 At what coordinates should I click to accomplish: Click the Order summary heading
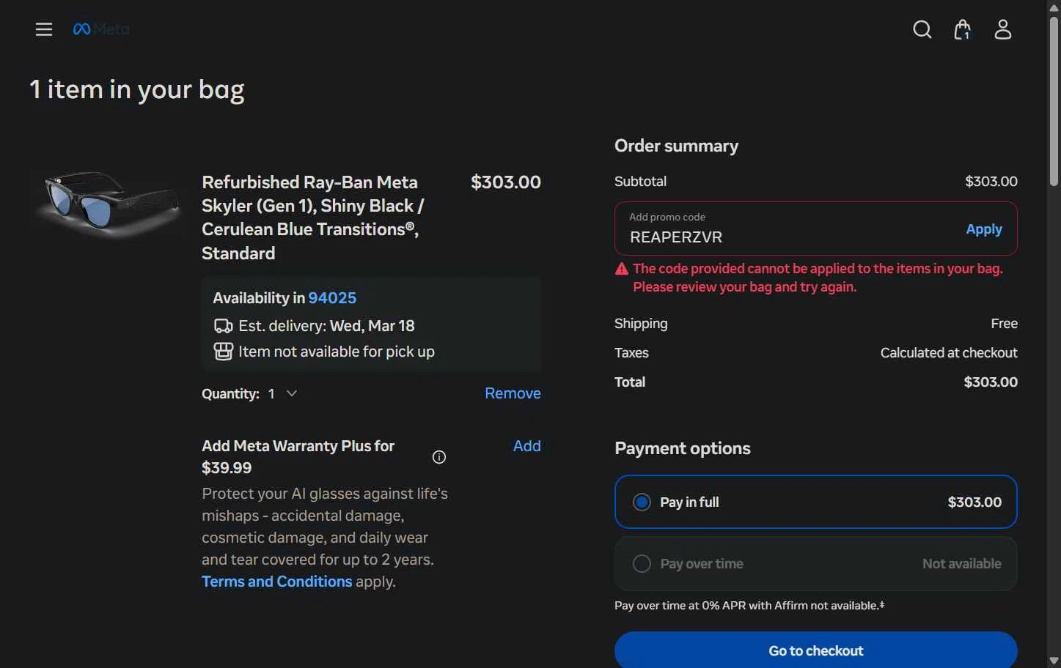coord(676,146)
